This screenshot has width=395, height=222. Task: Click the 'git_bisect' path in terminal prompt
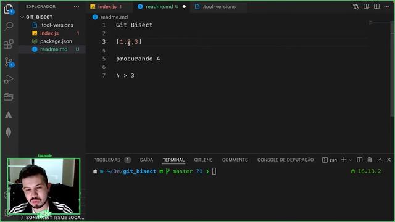coord(139,171)
